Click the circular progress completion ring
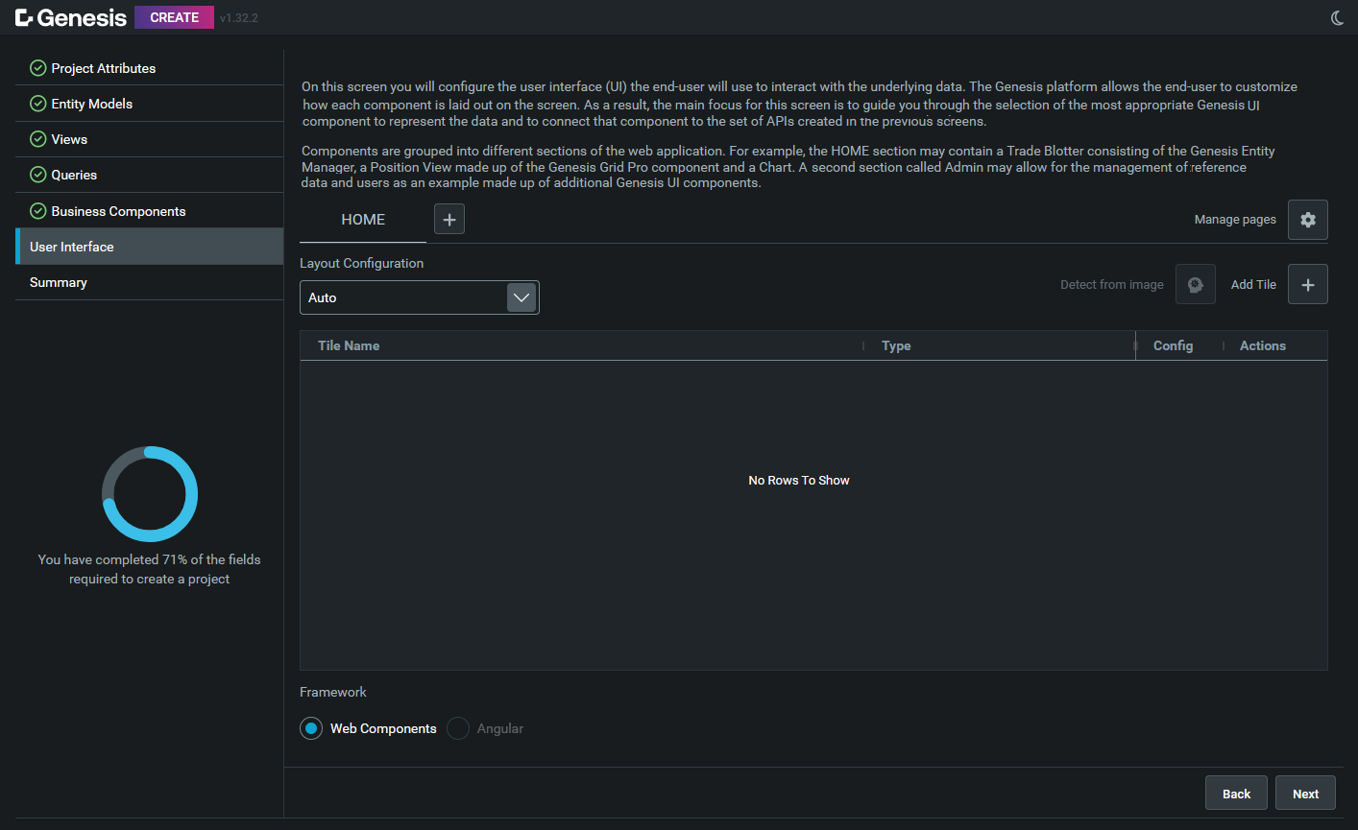1358x830 pixels. pos(150,494)
